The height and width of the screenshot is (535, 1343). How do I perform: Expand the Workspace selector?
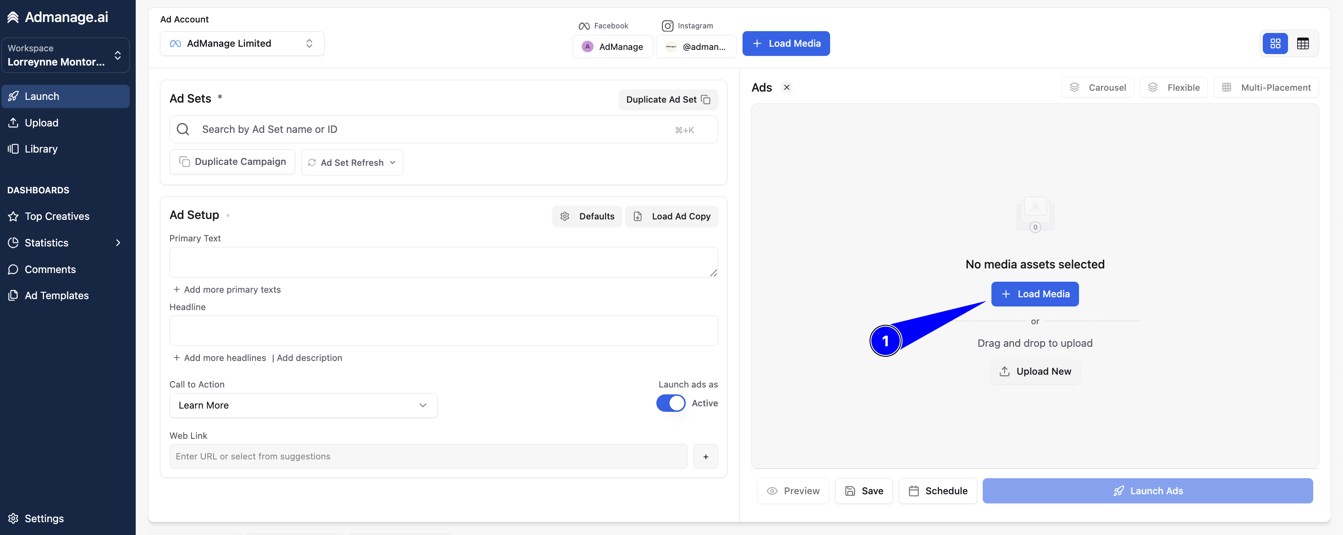(65, 55)
